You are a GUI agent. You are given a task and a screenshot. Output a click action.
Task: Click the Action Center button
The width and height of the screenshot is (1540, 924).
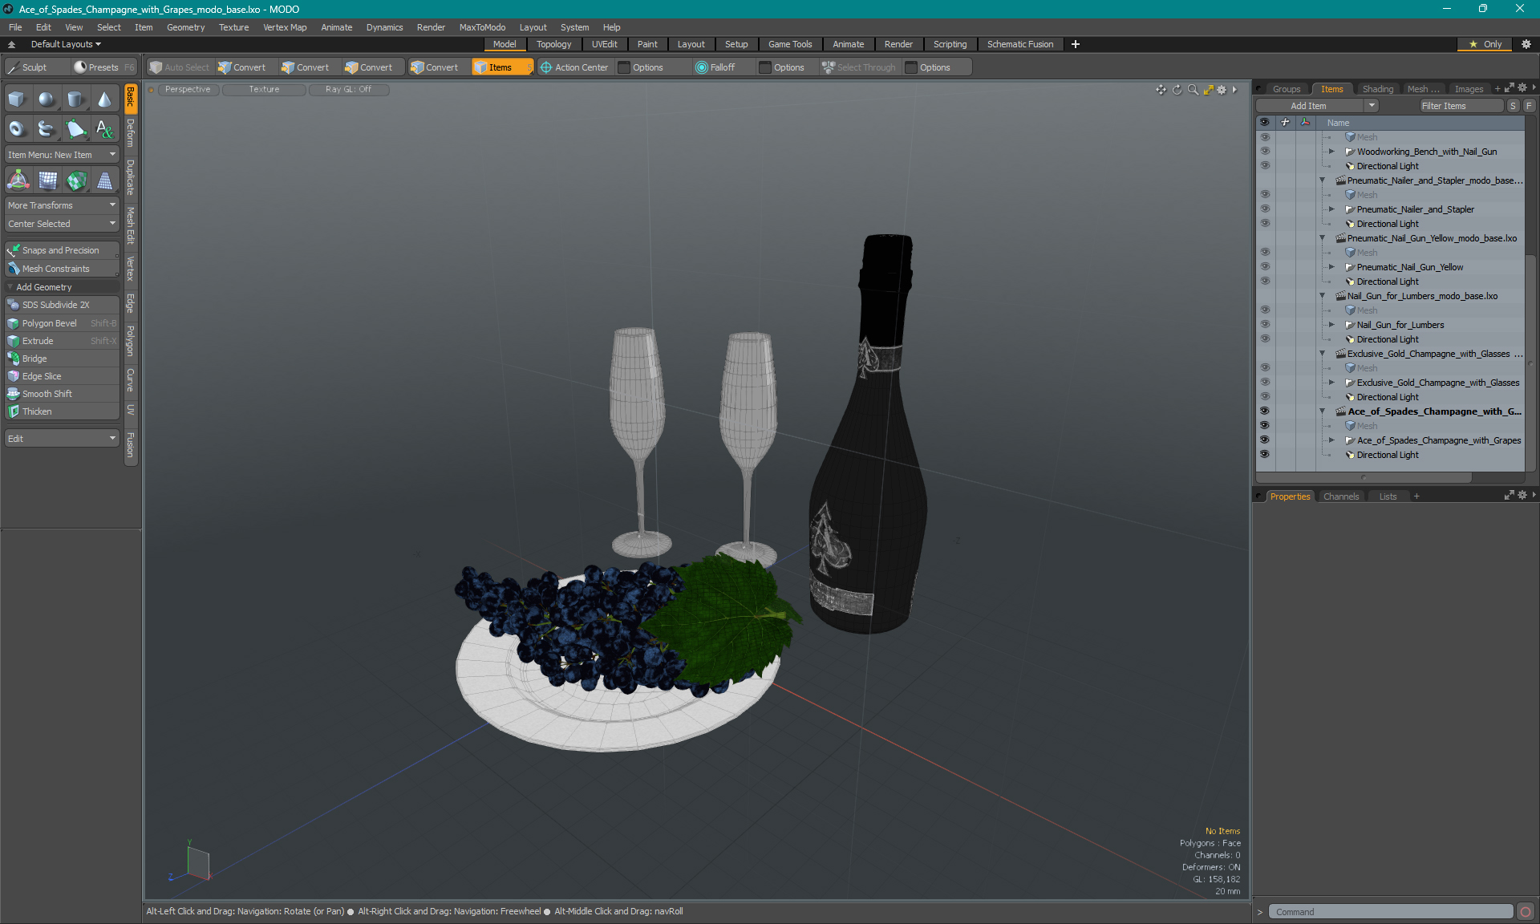(x=575, y=67)
